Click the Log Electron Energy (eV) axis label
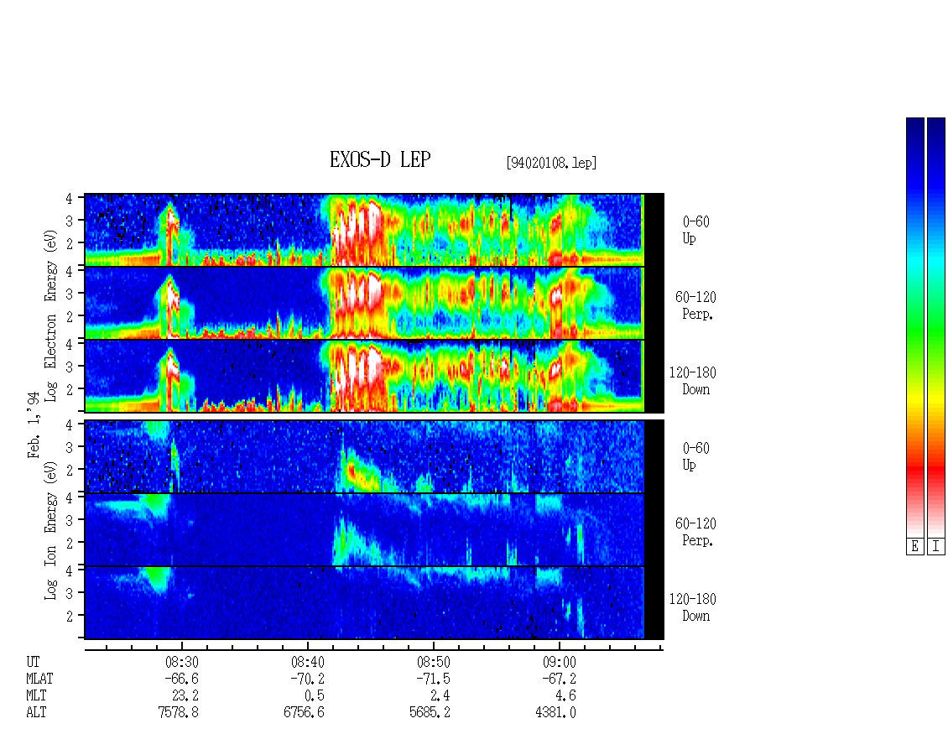 click(50, 315)
